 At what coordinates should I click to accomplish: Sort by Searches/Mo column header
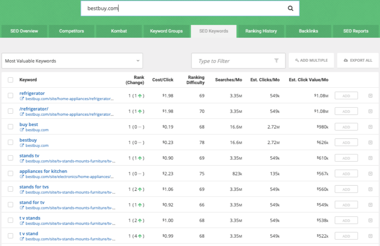pyautogui.click(x=229, y=80)
